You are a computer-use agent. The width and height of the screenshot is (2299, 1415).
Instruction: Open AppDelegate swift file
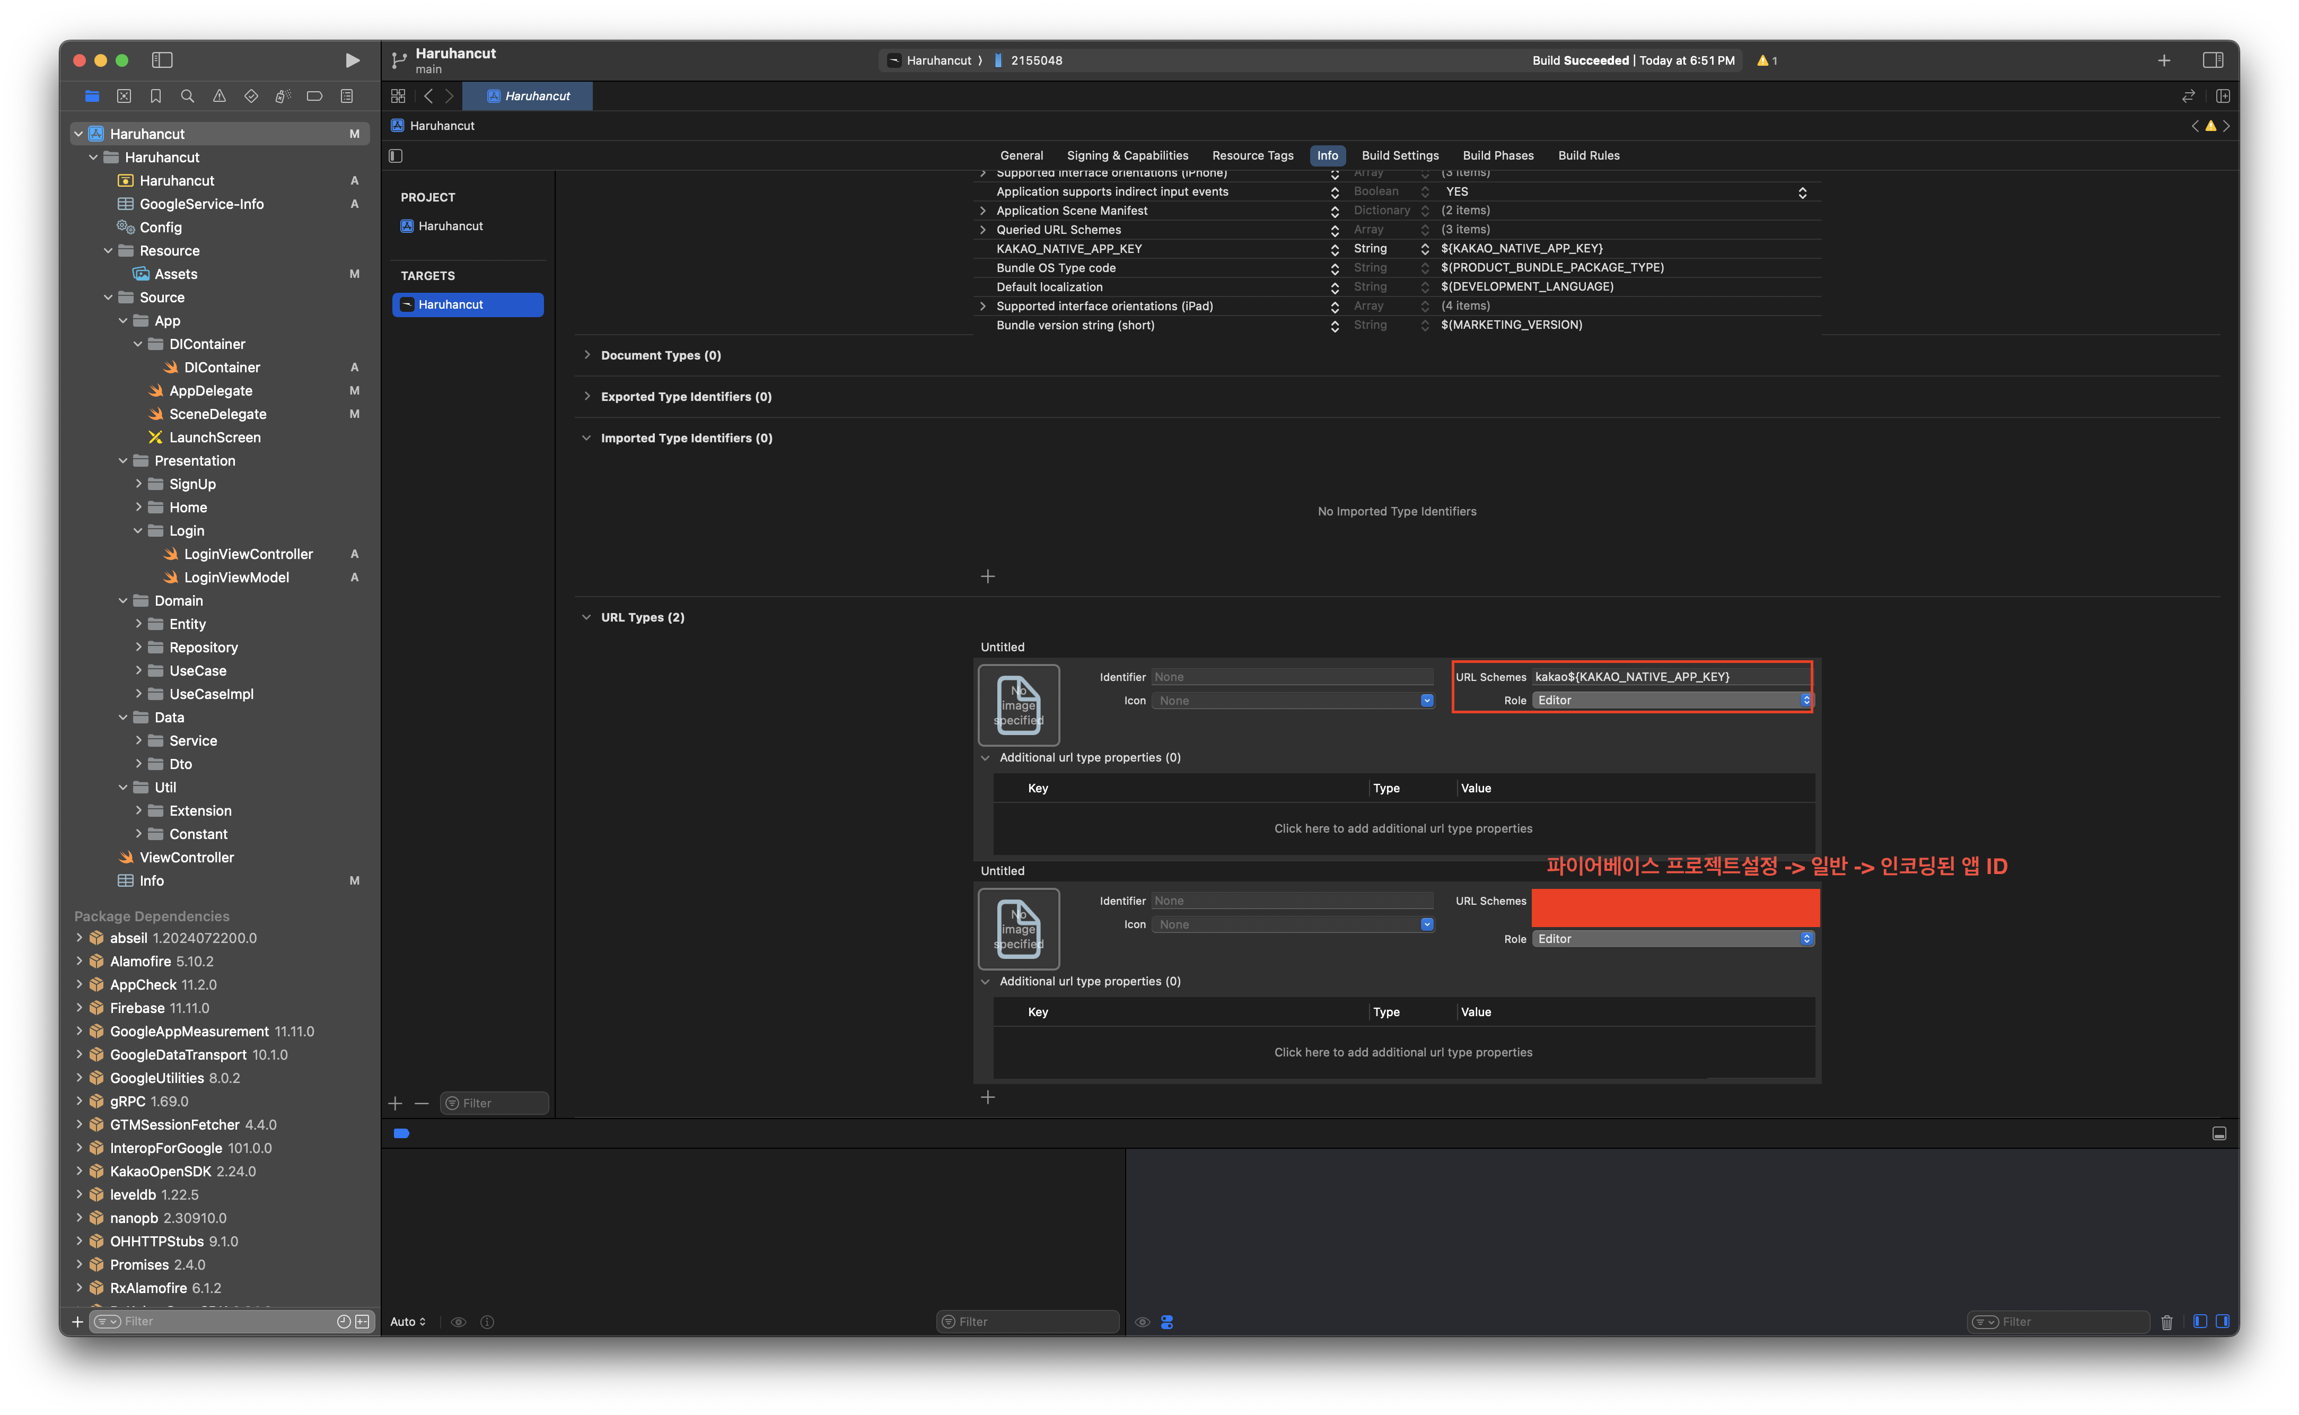210,390
